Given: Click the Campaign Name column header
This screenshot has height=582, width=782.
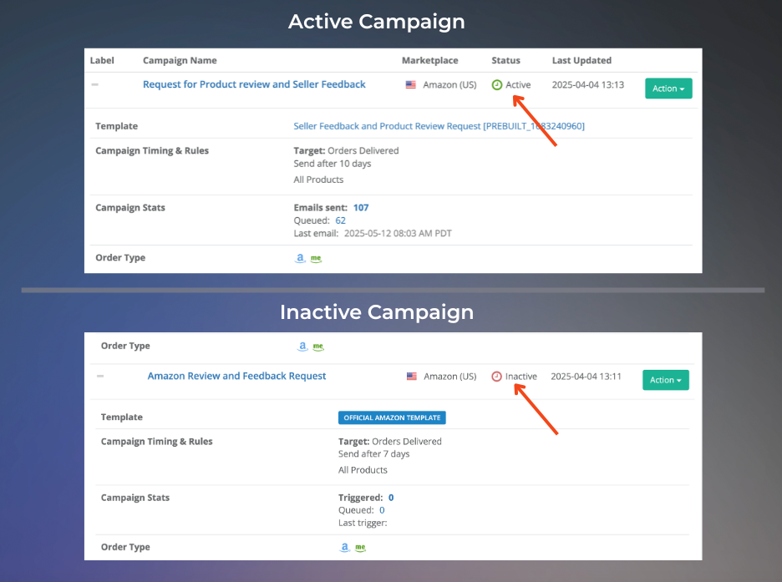Looking at the screenshot, I should [180, 60].
